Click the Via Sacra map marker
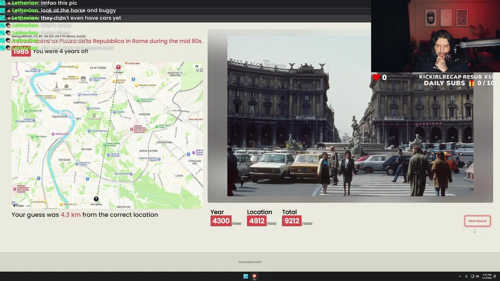Screen dimensions: 500x281 pyautogui.click(x=89, y=108)
